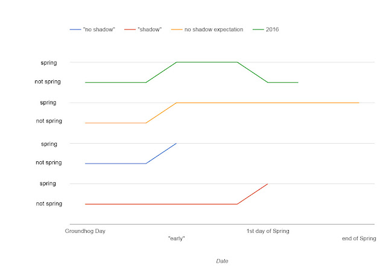
Task: Click the topmost "spring" y-axis label
Action: (x=49, y=62)
